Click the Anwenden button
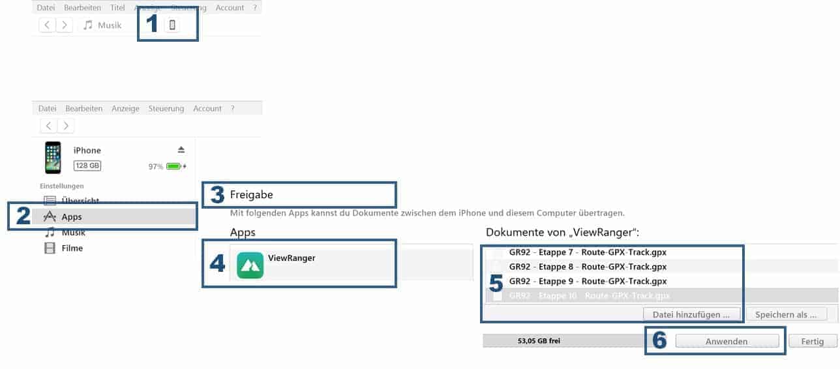The width and height of the screenshot is (840, 369). point(727,341)
